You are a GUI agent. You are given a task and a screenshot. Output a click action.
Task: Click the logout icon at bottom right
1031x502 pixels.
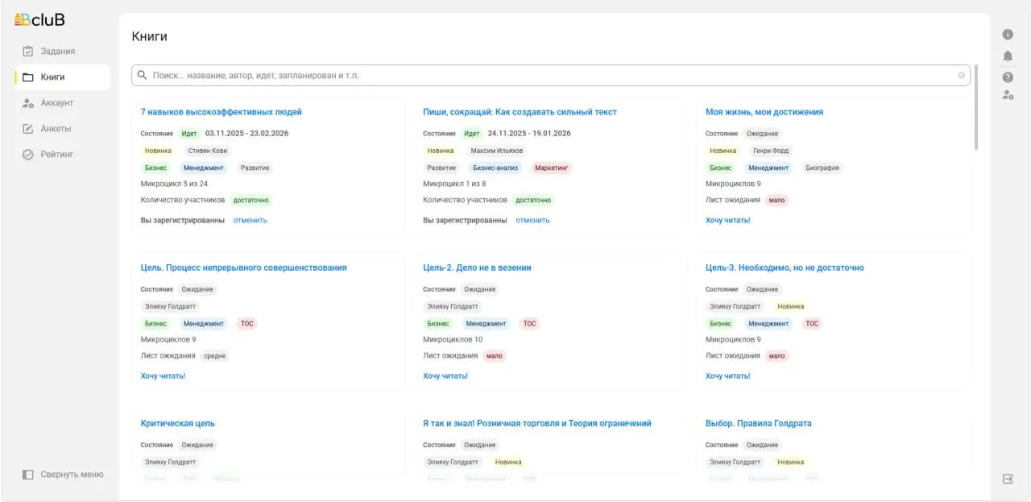(x=1008, y=479)
